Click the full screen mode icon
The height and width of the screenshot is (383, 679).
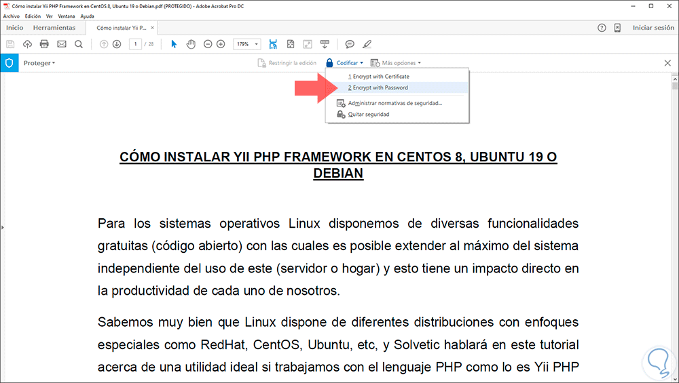coord(308,44)
